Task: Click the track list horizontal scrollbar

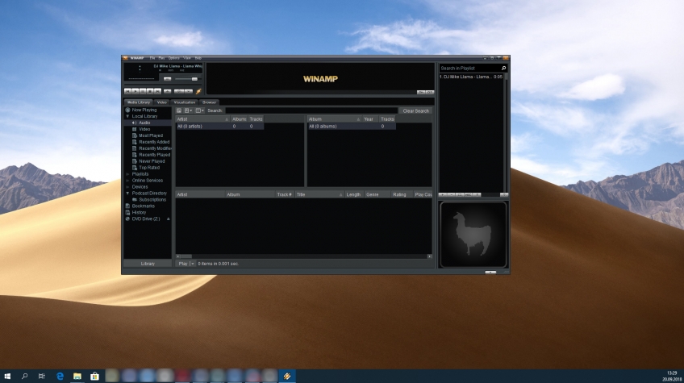Action: (304, 256)
